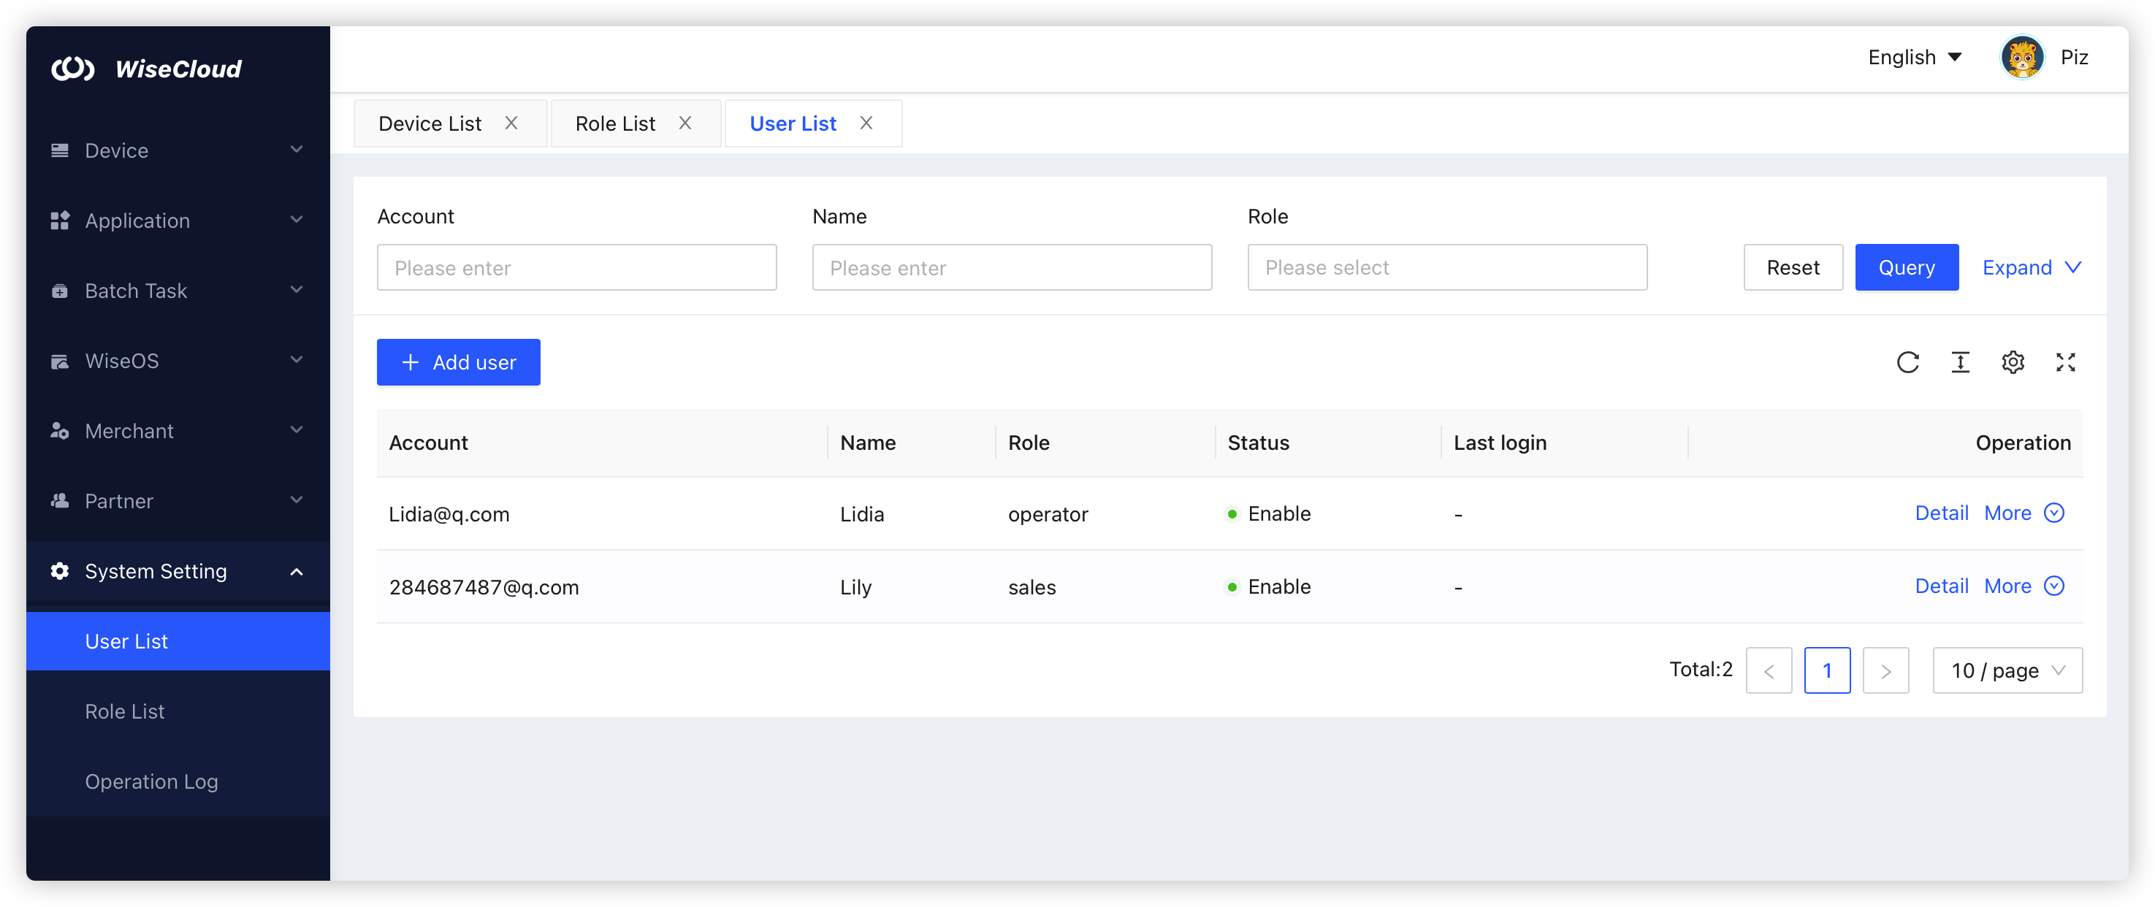Viewport: 2155px width, 907px height.
Task: Open the 10 / page size dropdown
Action: coord(2007,670)
